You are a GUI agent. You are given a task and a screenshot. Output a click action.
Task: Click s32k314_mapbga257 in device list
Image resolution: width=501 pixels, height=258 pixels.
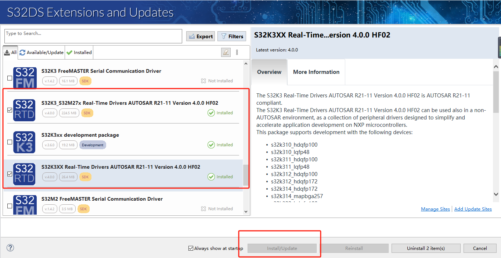pos(297,196)
